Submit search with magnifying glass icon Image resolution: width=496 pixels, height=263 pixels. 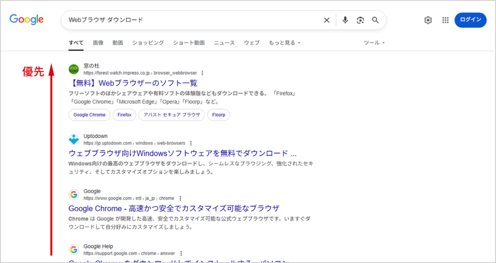pos(375,20)
